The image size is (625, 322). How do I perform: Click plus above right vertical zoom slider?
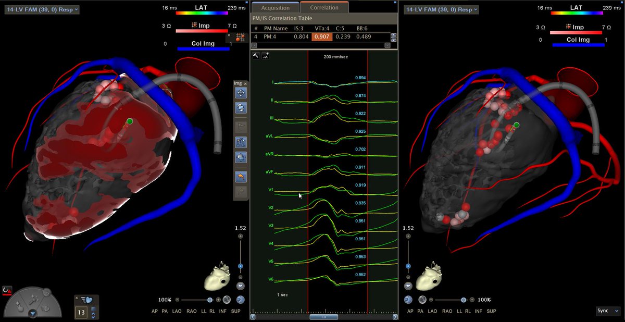point(408,236)
